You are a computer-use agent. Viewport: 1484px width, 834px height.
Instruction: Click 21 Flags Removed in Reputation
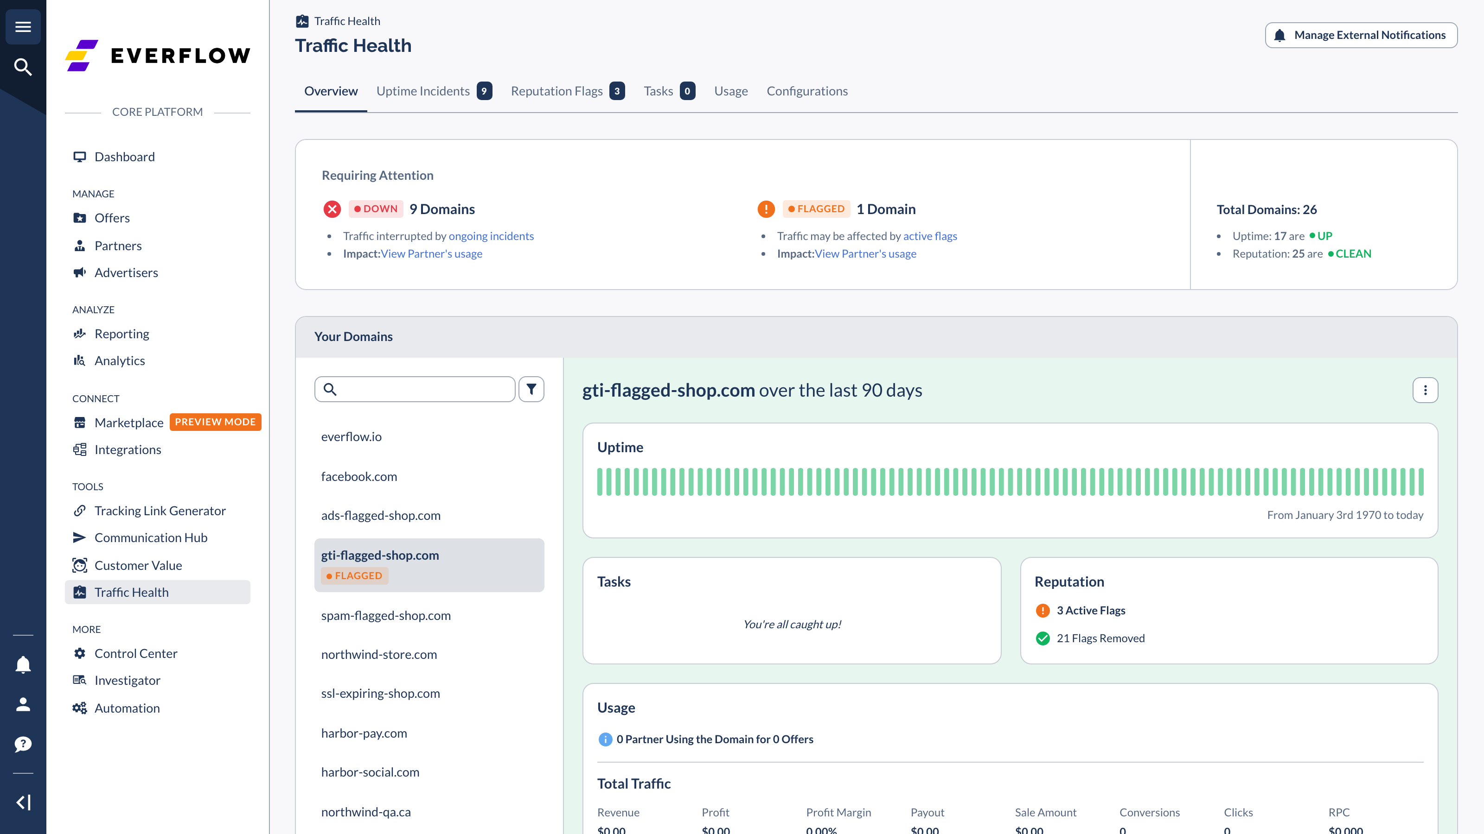pos(1100,638)
